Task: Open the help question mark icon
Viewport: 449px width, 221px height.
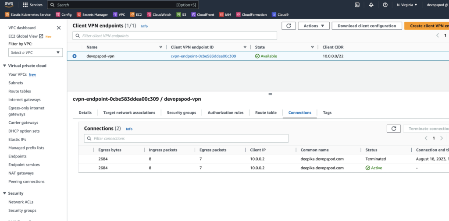Action: 385,5
